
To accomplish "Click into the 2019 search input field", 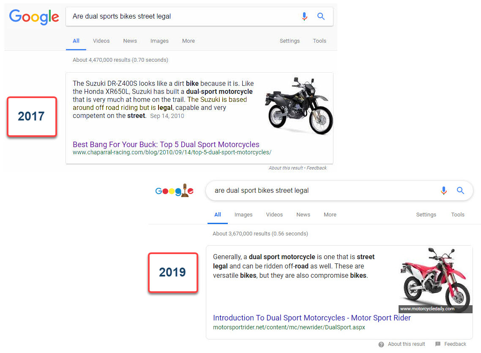I will coord(321,191).
